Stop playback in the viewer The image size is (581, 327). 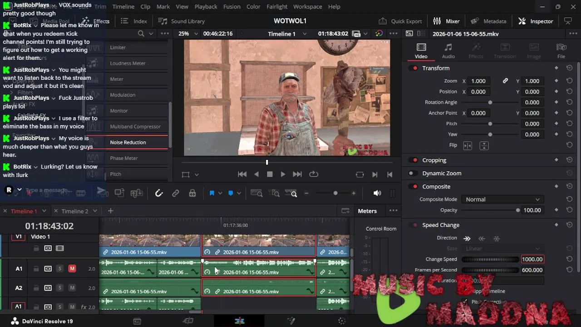point(270,174)
